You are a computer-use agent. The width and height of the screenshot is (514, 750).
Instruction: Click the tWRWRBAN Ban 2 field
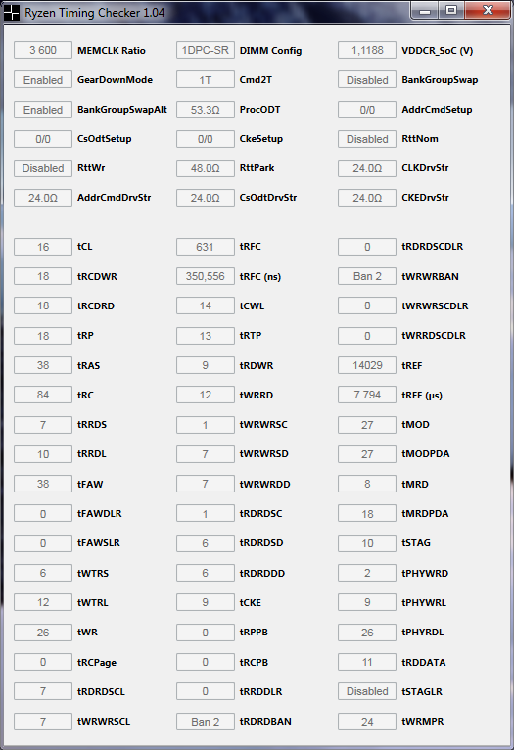click(x=367, y=276)
